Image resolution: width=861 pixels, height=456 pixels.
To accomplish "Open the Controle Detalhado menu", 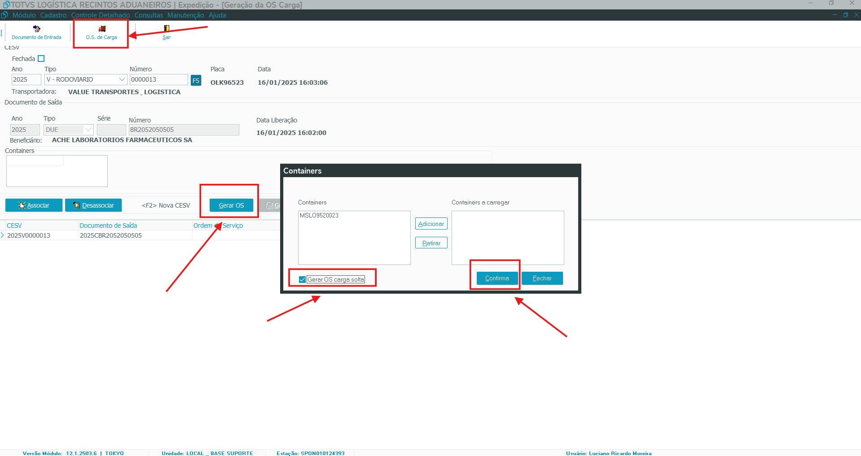I will coord(101,15).
